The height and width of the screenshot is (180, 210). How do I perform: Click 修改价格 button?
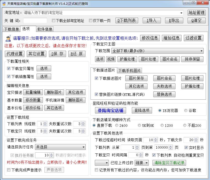[x=33, y=108]
